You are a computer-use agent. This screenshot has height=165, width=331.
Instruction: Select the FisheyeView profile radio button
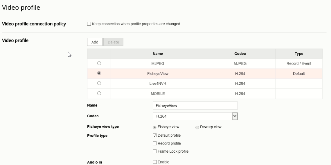pyautogui.click(x=99, y=73)
